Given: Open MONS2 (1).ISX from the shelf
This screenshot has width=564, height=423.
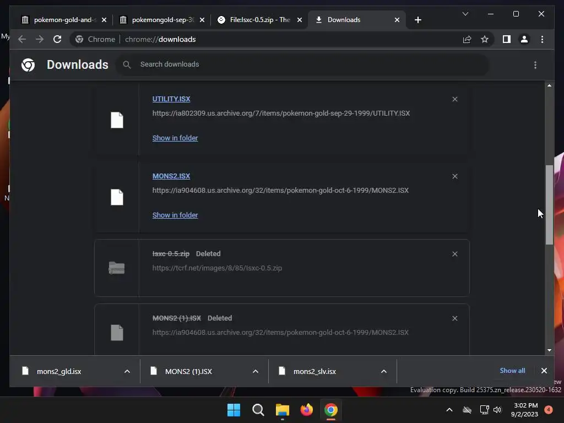Looking at the screenshot, I should click(188, 371).
